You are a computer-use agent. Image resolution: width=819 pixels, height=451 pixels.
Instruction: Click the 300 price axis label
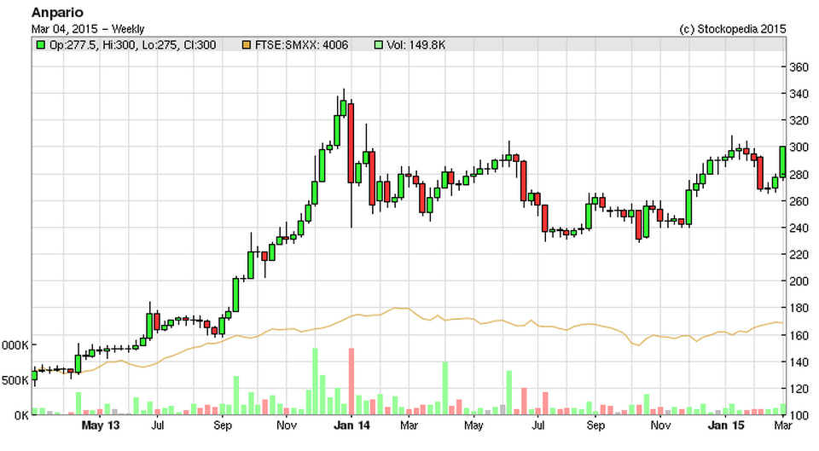pyautogui.click(x=799, y=147)
